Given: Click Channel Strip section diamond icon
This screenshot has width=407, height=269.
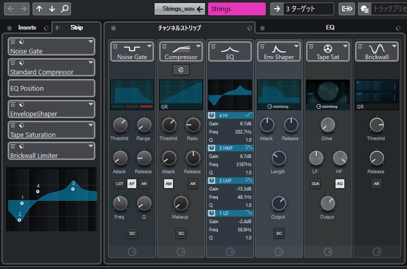Looking at the screenshot, I should (x=250, y=28).
